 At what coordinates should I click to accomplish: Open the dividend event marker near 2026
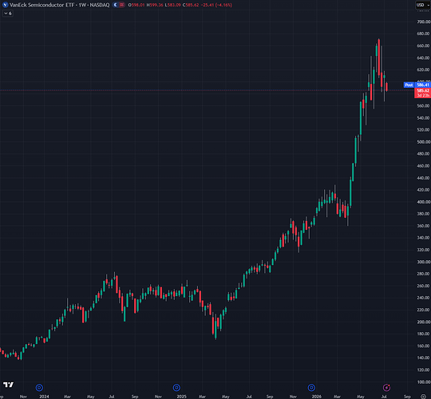point(311,388)
